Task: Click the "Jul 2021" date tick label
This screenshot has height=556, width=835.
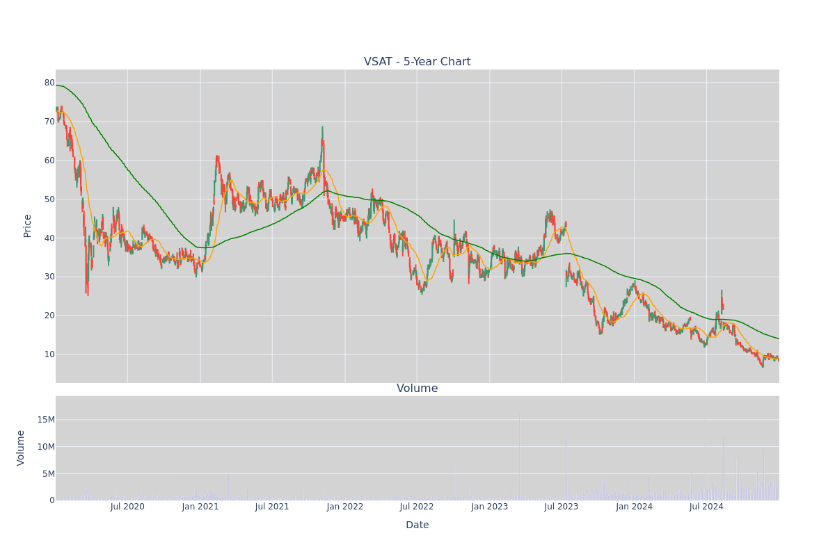Action: pos(272,507)
